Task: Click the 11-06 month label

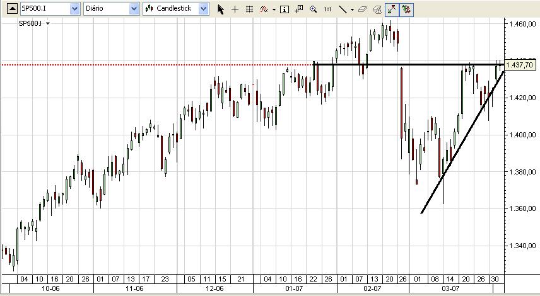Action: pos(134,288)
